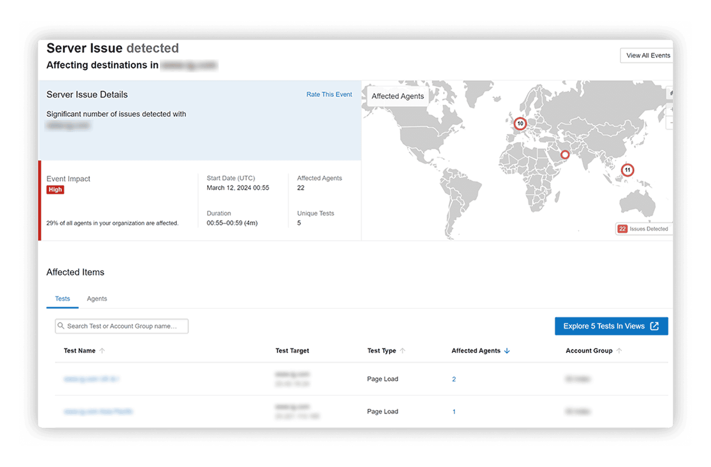Focus the Search Test or Account Group field
Image resolution: width=711 pixels, height=467 pixels.
click(x=124, y=326)
